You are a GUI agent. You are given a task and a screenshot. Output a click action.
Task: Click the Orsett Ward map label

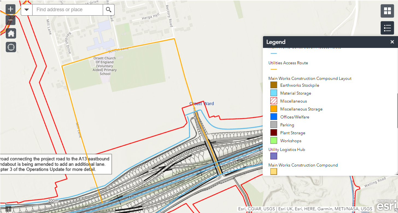click(x=202, y=104)
